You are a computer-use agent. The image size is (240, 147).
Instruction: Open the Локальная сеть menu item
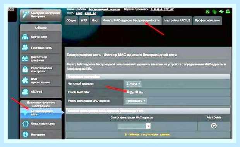[x=41, y=124]
